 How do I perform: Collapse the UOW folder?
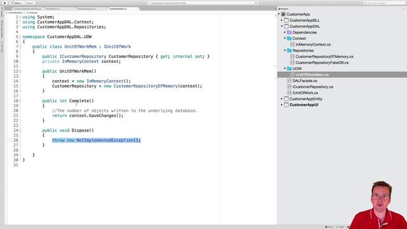point(285,69)
